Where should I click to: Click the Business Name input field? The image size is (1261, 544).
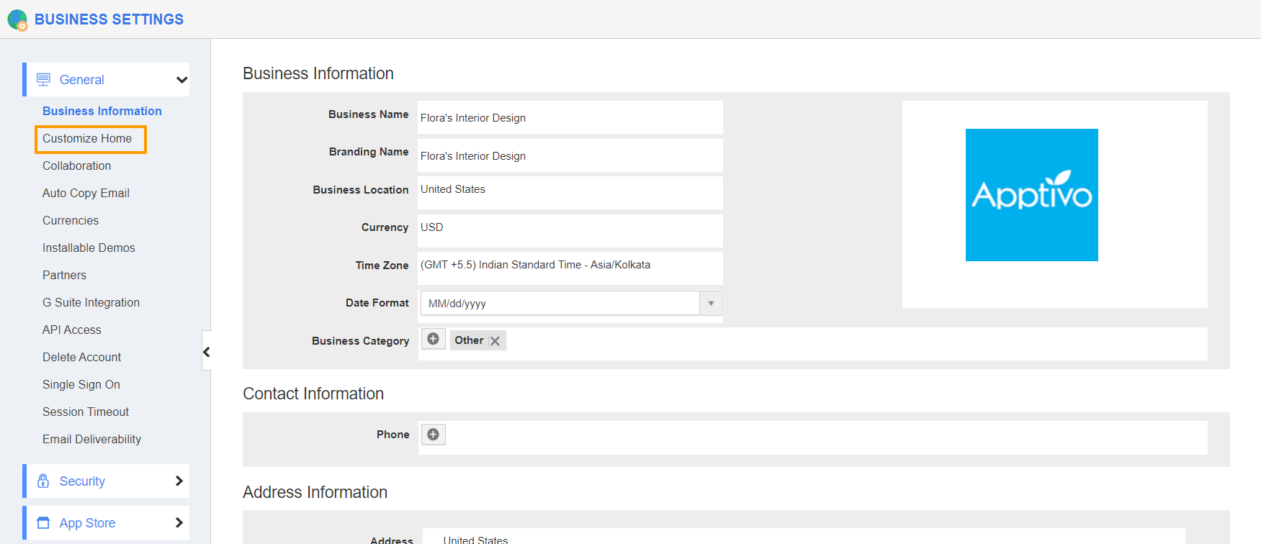tap(570, 117)
